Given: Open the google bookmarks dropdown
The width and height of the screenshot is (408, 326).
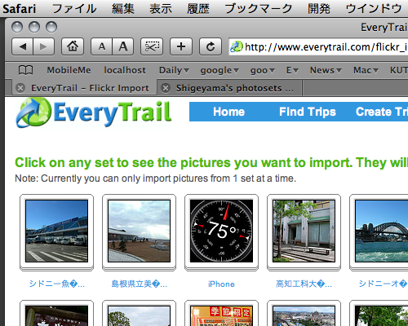Looking at the screenshot, I should 220,70.
